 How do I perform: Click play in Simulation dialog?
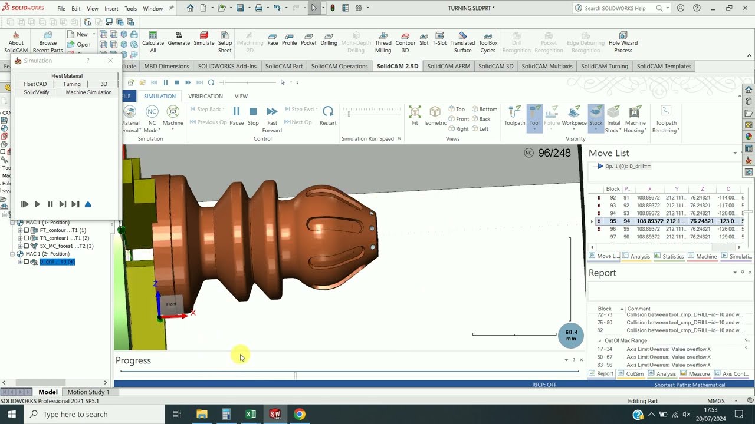37,204
